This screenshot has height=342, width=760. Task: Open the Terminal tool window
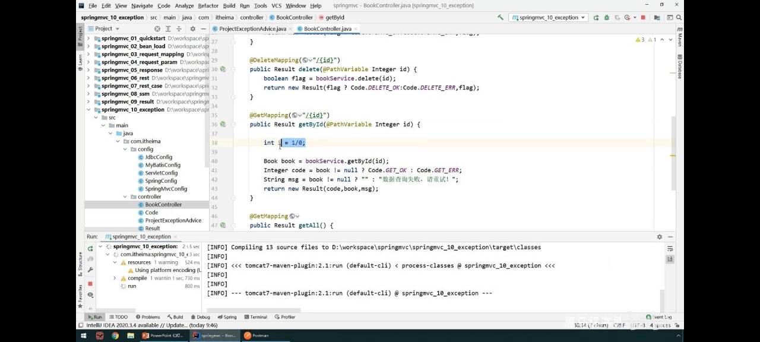pyautogui.click(x=255, y=317)
